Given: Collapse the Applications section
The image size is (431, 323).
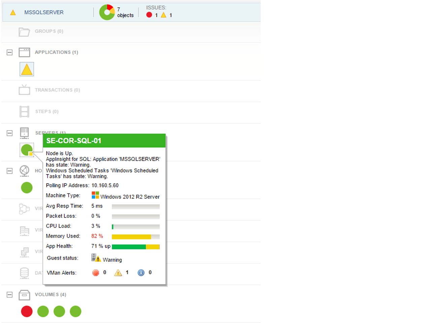Looking at the screenshot, I should point(10,52).
